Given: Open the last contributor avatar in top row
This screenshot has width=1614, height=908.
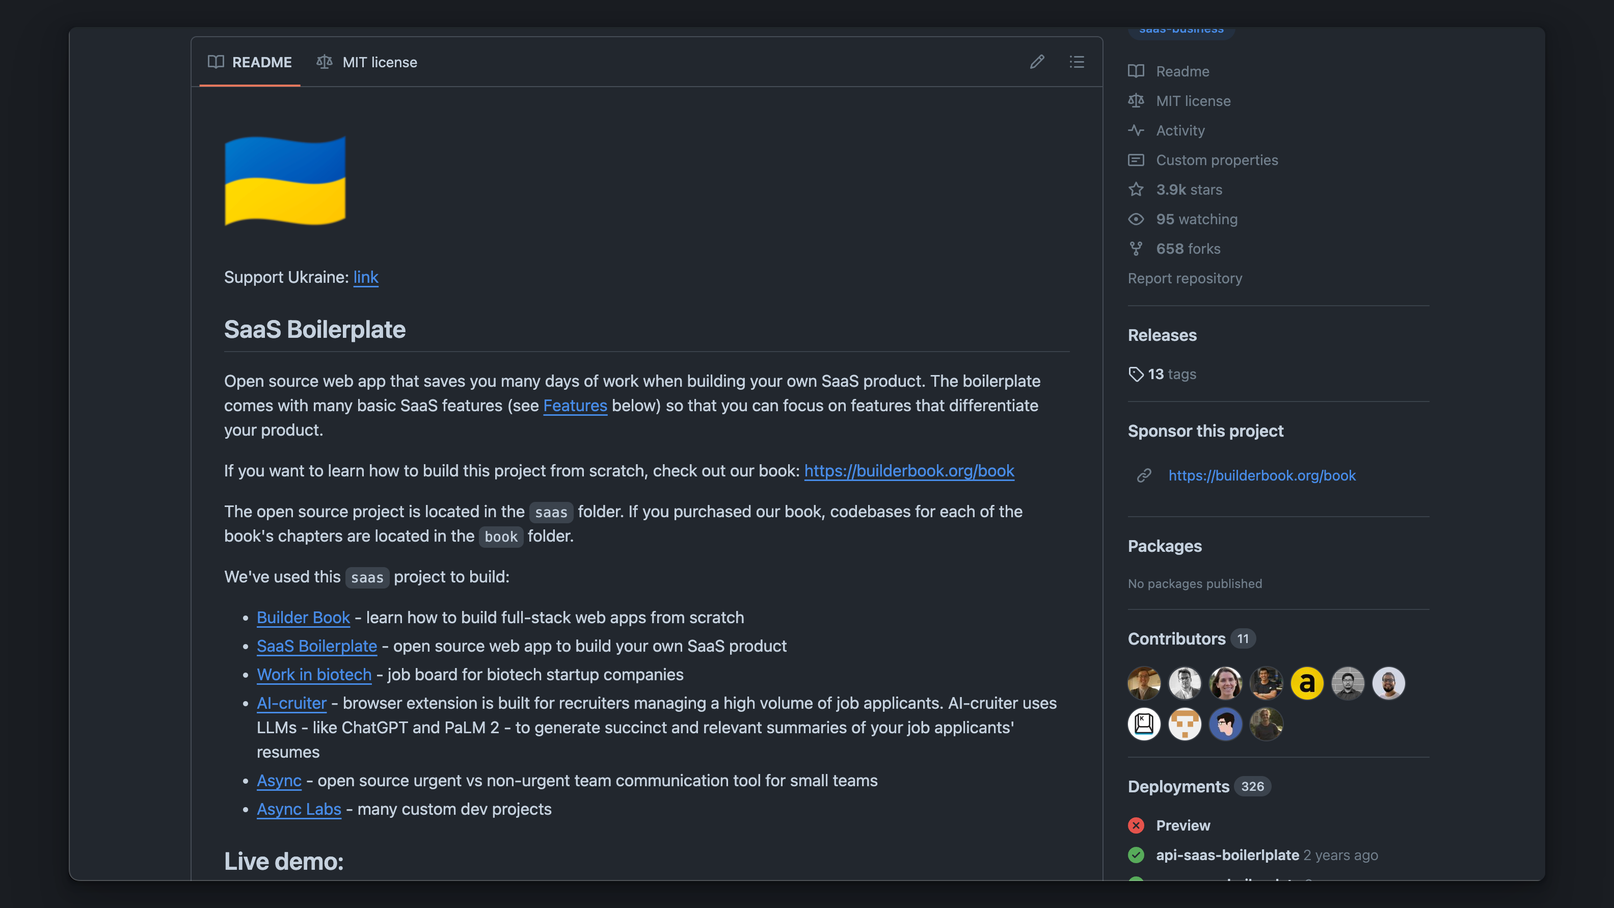Looking at the screenshot, I should point(1388,683).
